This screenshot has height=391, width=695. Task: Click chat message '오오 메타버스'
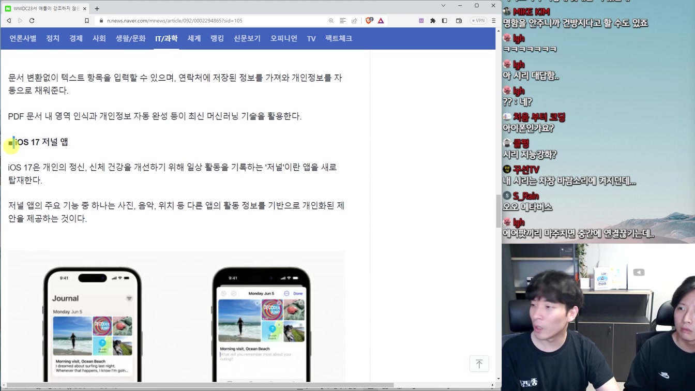[527, 207]
